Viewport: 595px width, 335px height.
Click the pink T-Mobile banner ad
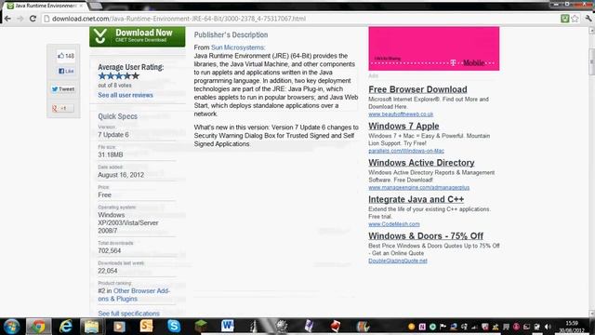[x=434, y=48]
